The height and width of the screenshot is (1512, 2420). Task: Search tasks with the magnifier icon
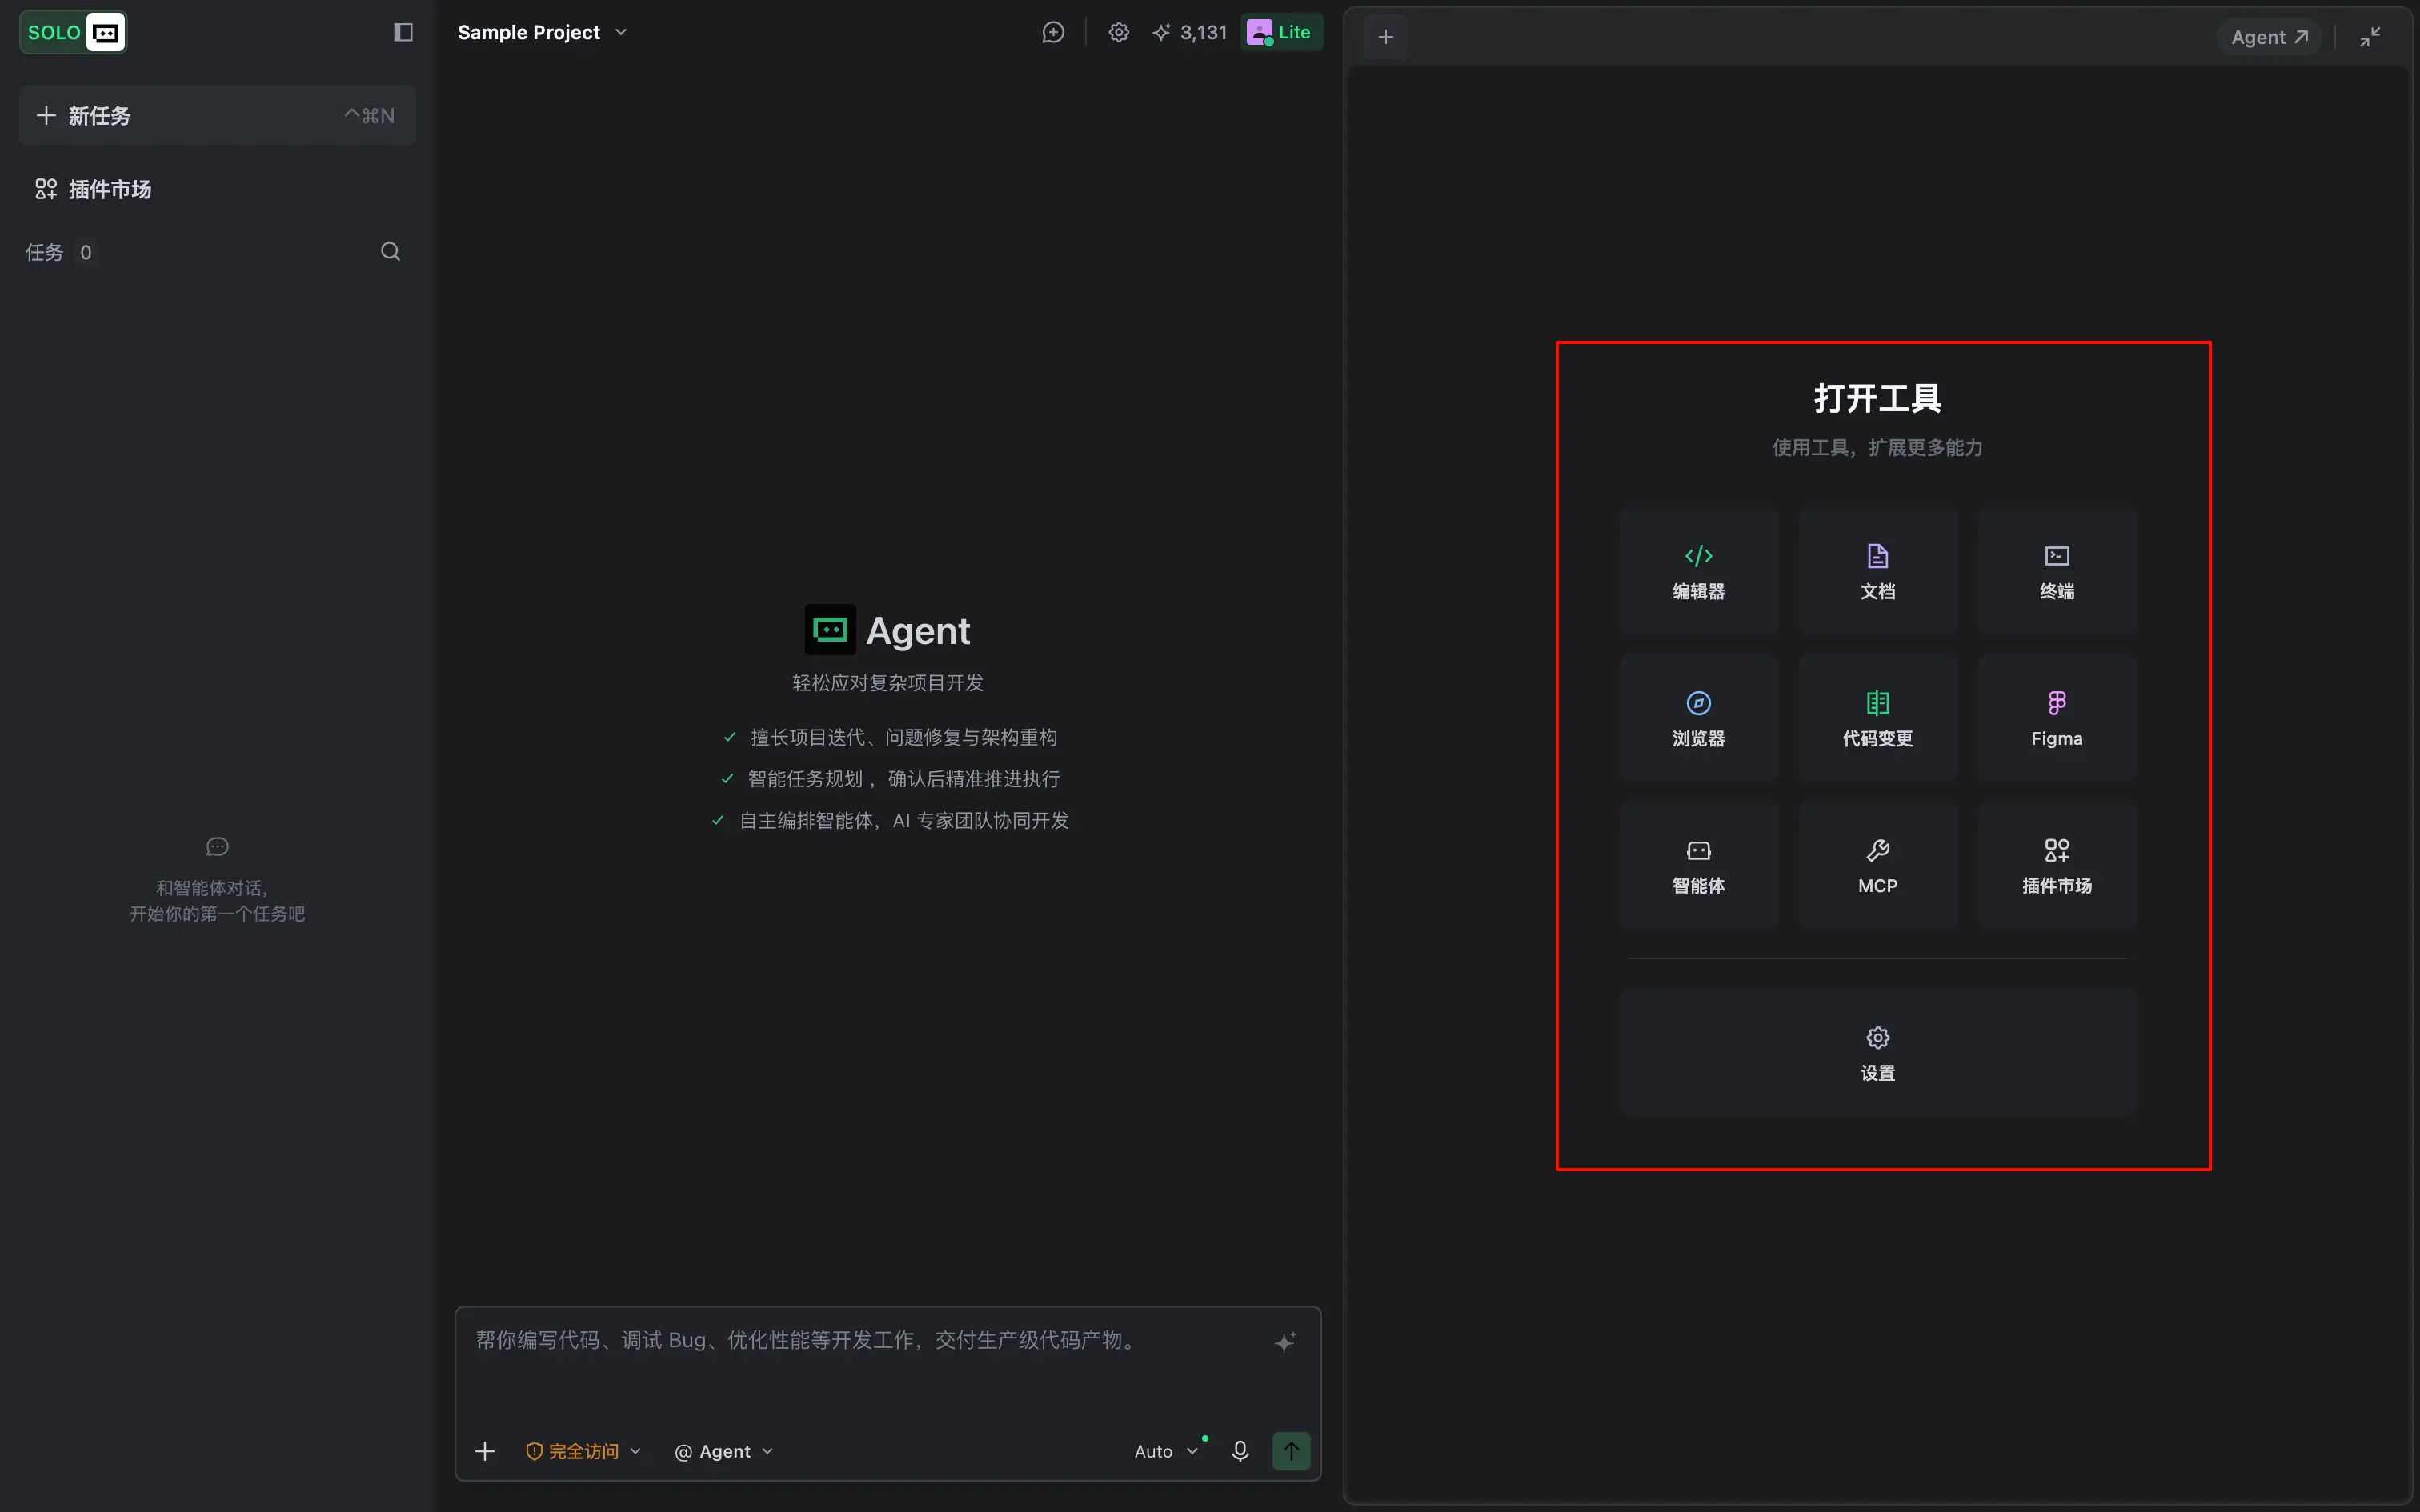pyautogui.click(x=390, y=251)
